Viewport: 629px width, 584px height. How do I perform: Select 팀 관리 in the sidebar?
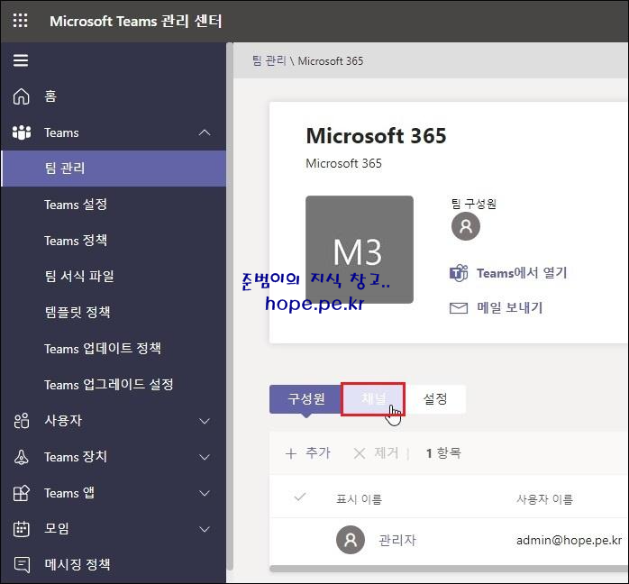click(114, 169)
